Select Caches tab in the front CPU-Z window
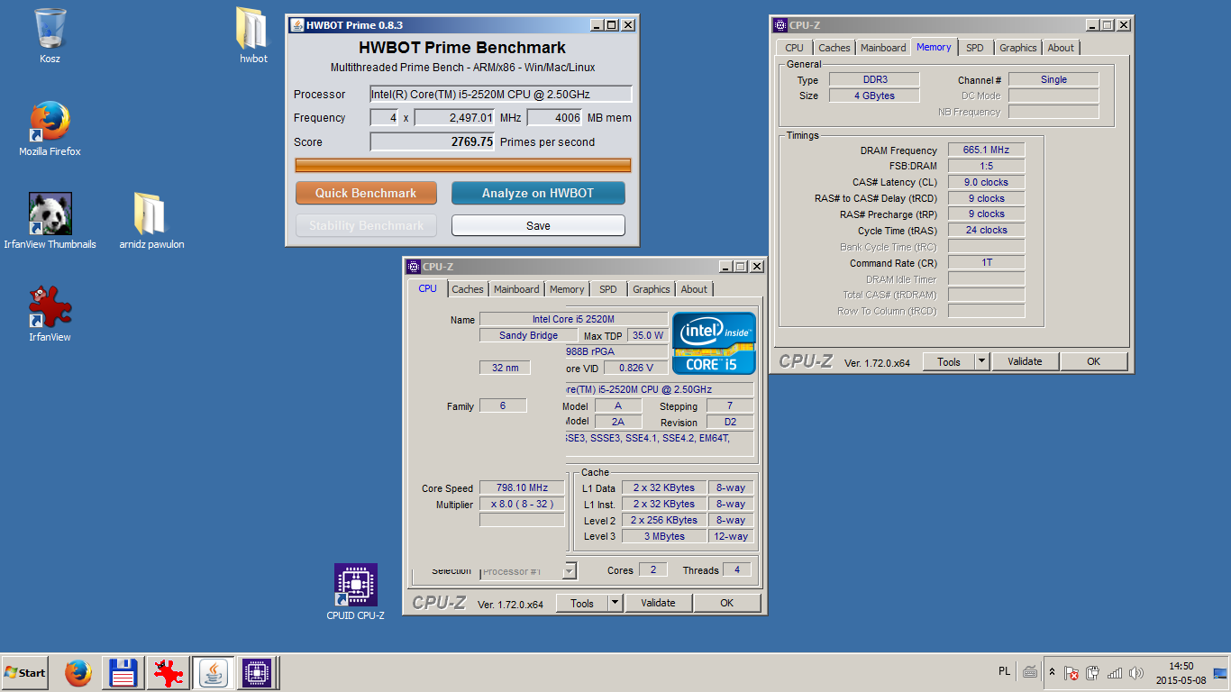 pyautogui.click(x=468, y=289)
